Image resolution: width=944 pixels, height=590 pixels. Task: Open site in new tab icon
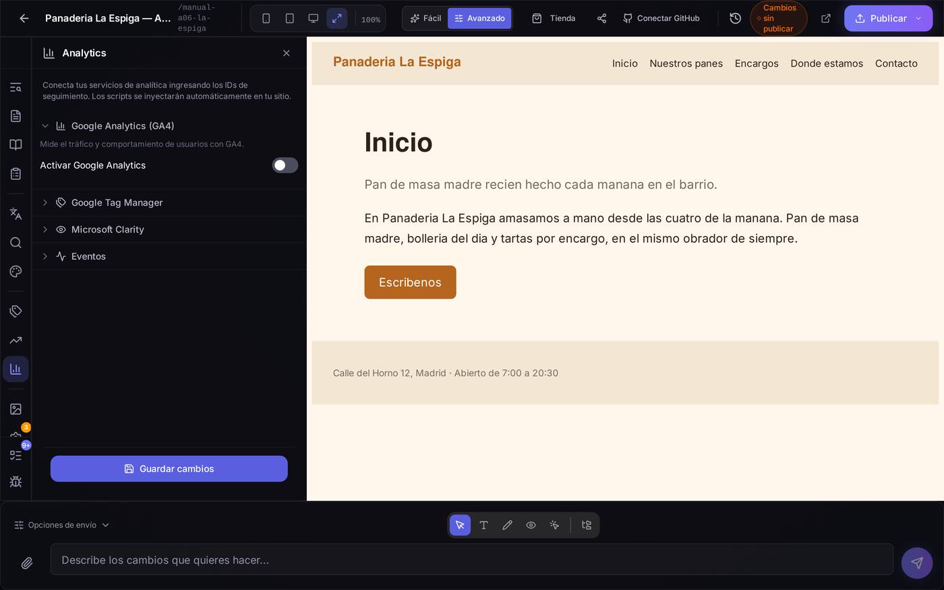pyautogui.click(x=826, y=18)
